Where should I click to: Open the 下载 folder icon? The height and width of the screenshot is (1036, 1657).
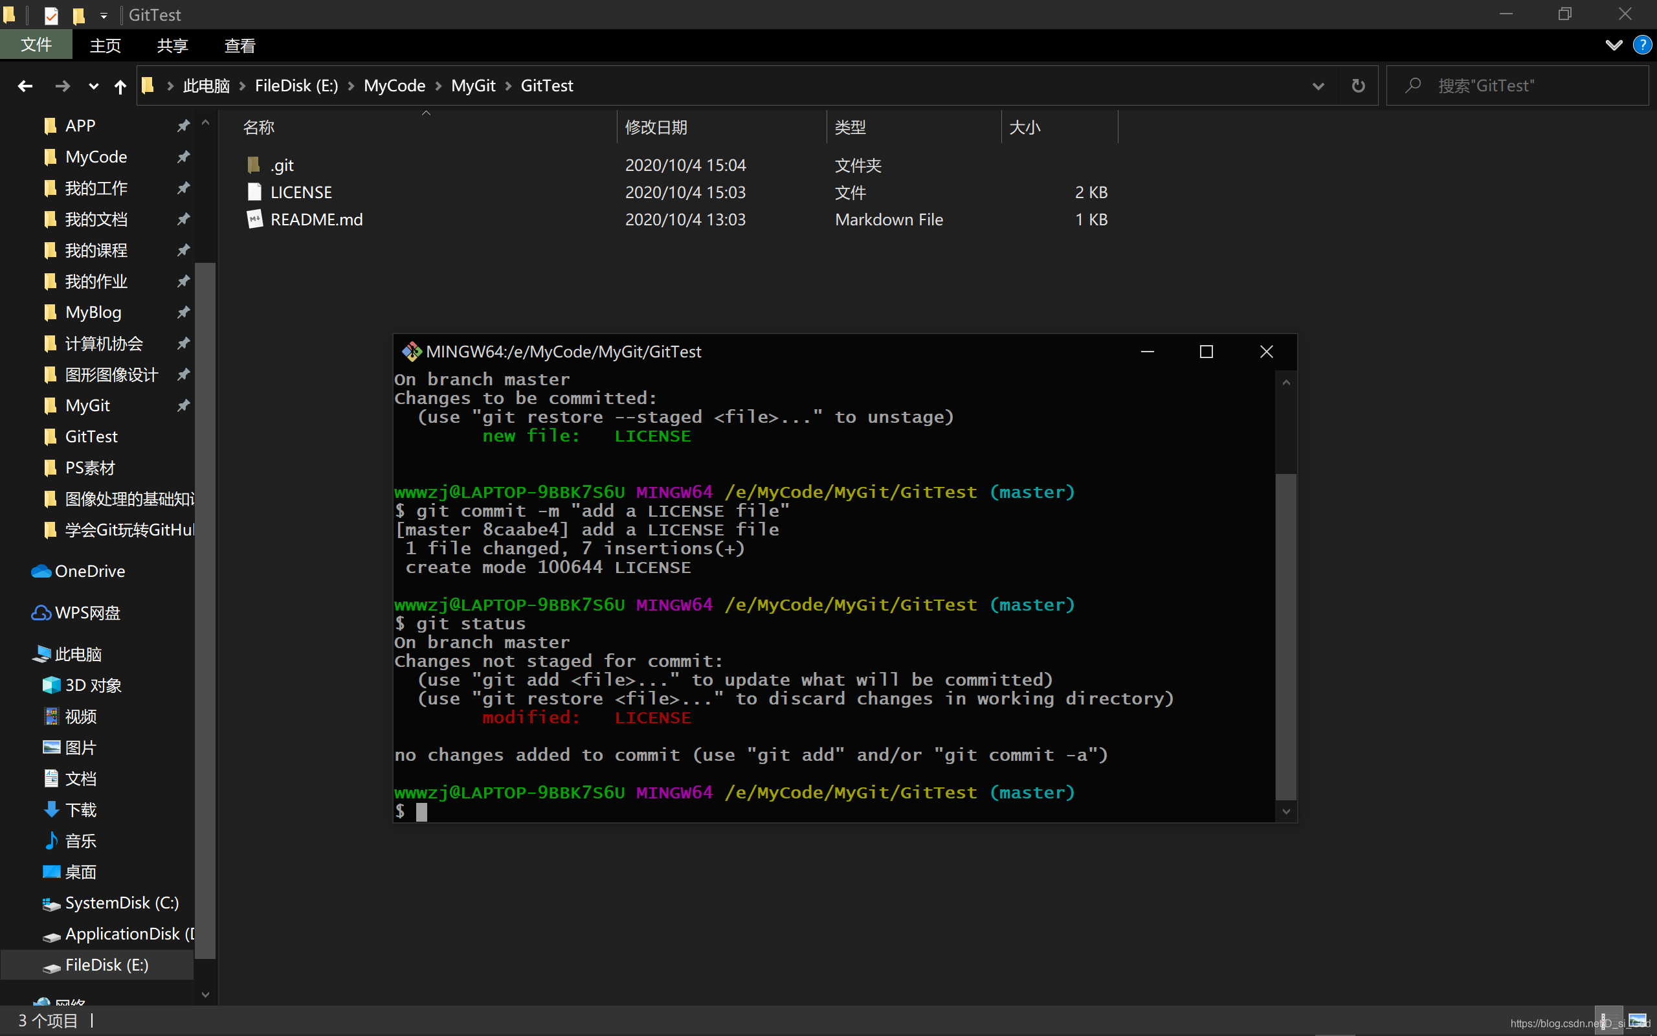[x=51, y=810]
